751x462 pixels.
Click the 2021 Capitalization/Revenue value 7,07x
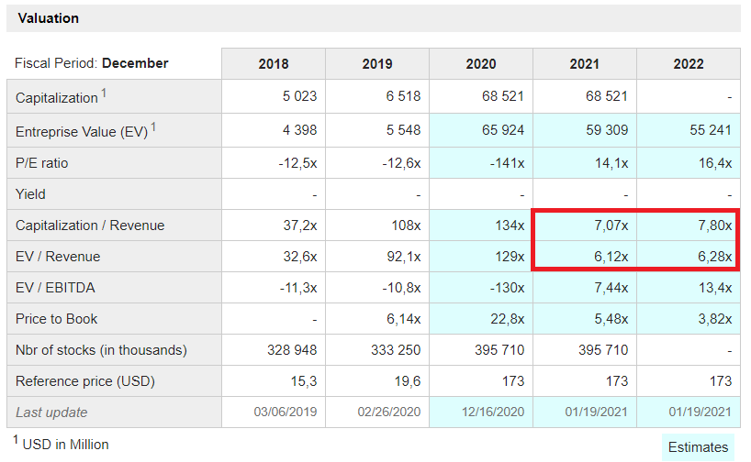tap(611, 225)
